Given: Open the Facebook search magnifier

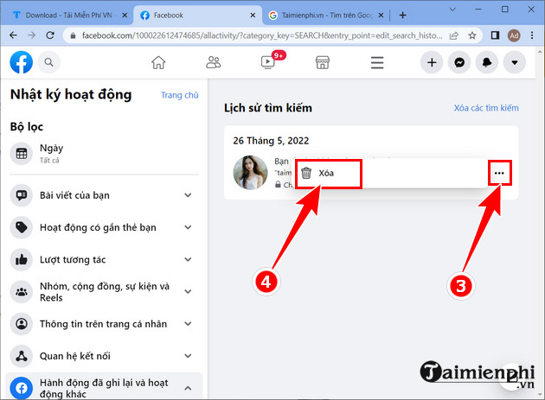Looking at the screenshot, I should click(48, 62).
